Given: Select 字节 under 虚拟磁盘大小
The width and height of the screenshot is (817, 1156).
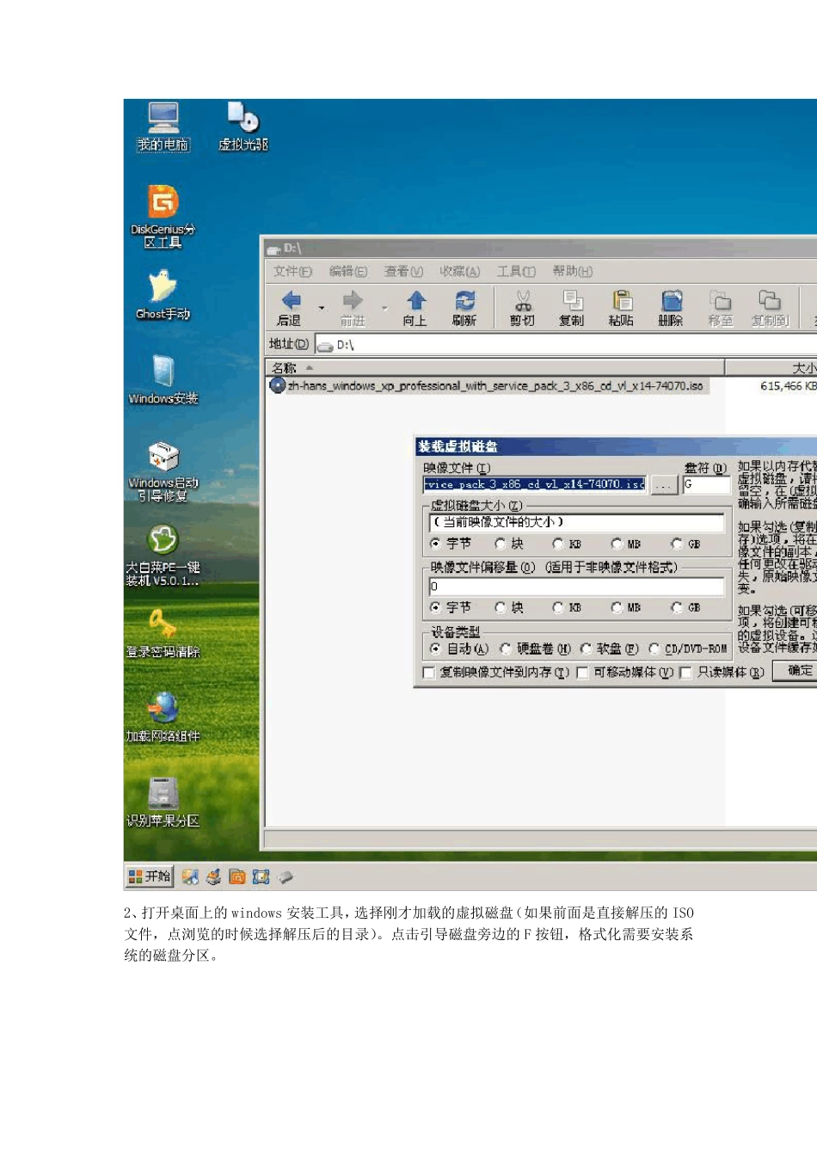Looking at the screenshot, I should click(x=435, y=544).
